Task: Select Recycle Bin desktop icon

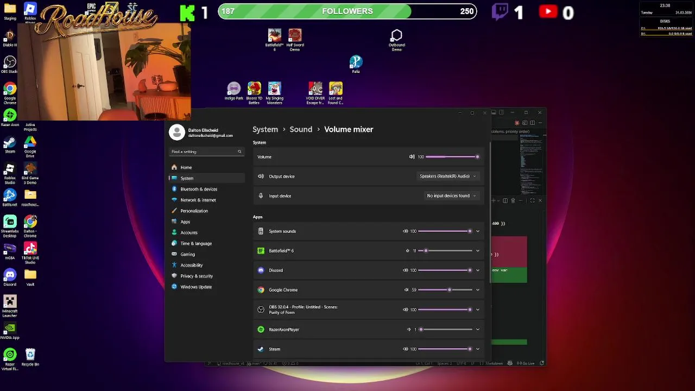Action: coord(30,357)
